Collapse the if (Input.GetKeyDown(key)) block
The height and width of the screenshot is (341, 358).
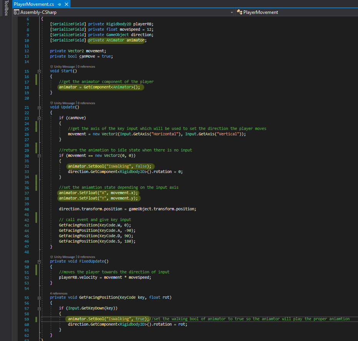[x=39, y=308]
